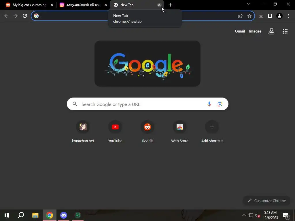Go back using the back arrow
295x221 pixels.
click(x=6, y=16)
